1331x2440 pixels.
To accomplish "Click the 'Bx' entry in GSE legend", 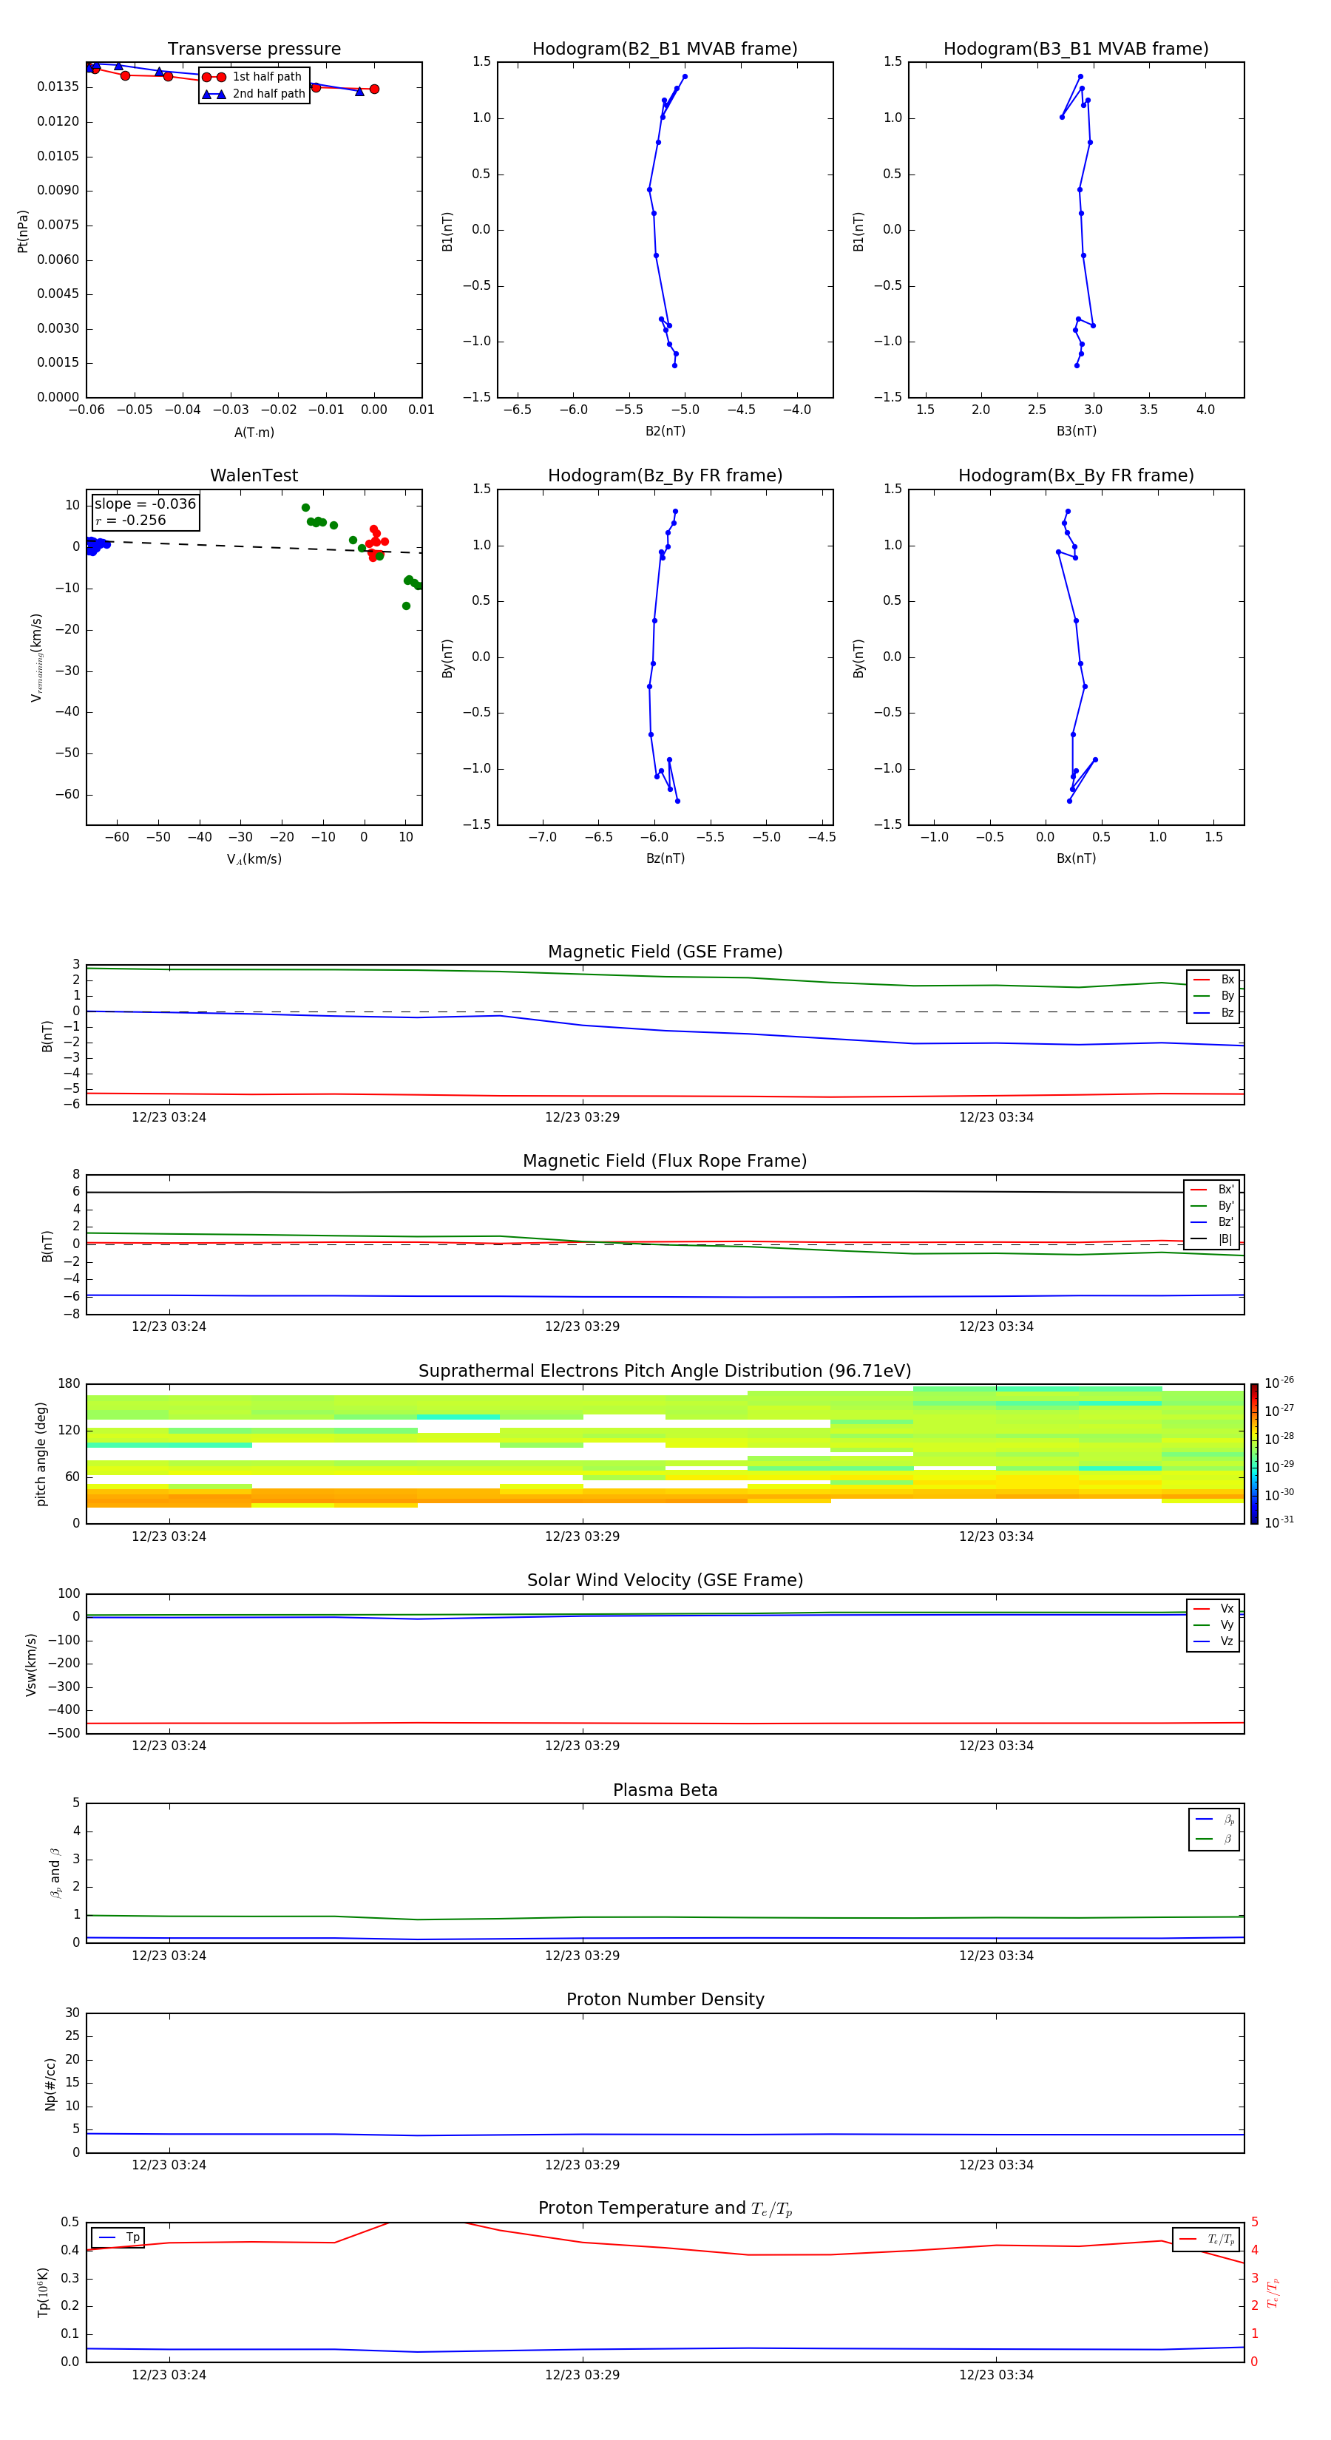I will click(x=1213, y=980).
